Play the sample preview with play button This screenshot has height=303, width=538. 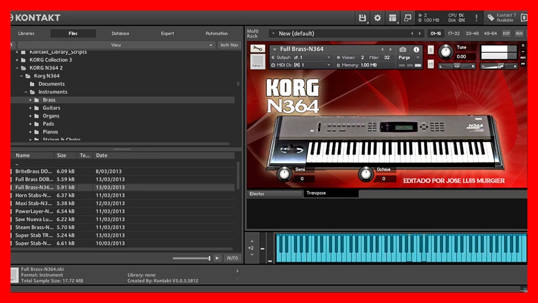[x=217, y=258]
